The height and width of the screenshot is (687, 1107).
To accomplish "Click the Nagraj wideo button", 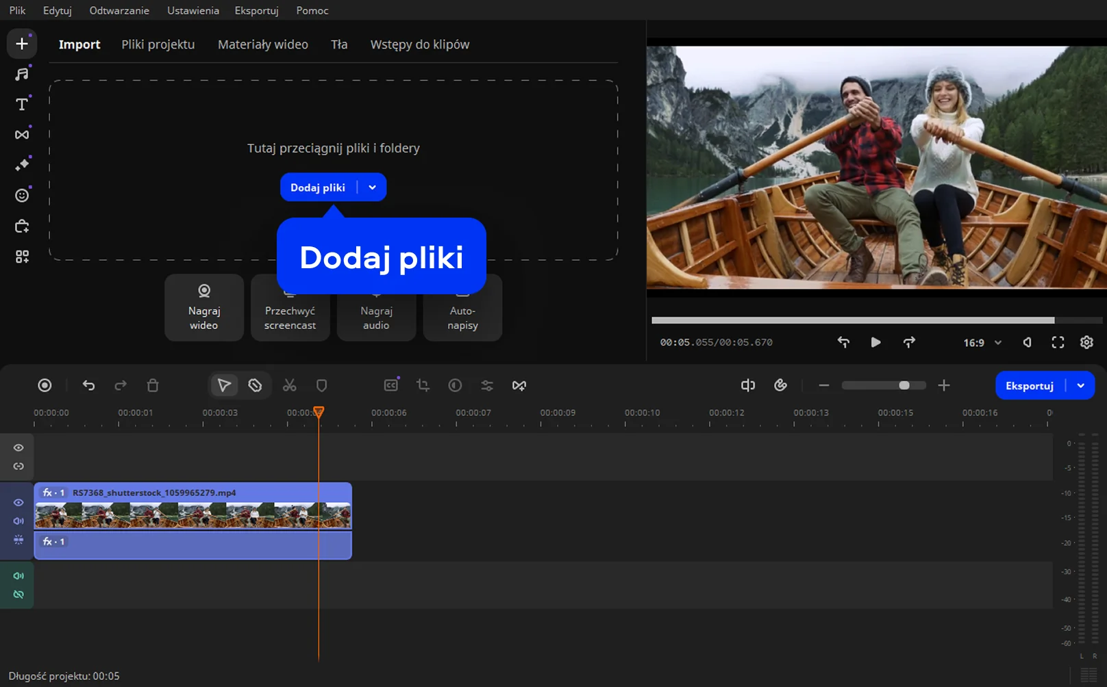I will [x=204, y=308].
